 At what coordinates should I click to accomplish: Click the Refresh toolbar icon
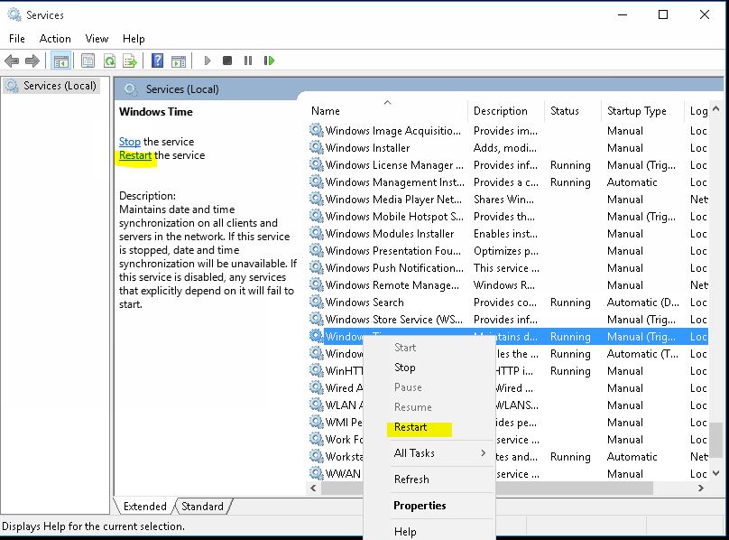click(x=109, y=61)
